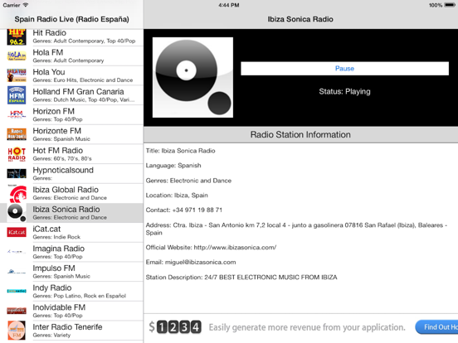Tap the contact phone number +34 971 19 88 71
This screenshot has width=458, height=343.
pyautogui.click(x=197, y=210)
